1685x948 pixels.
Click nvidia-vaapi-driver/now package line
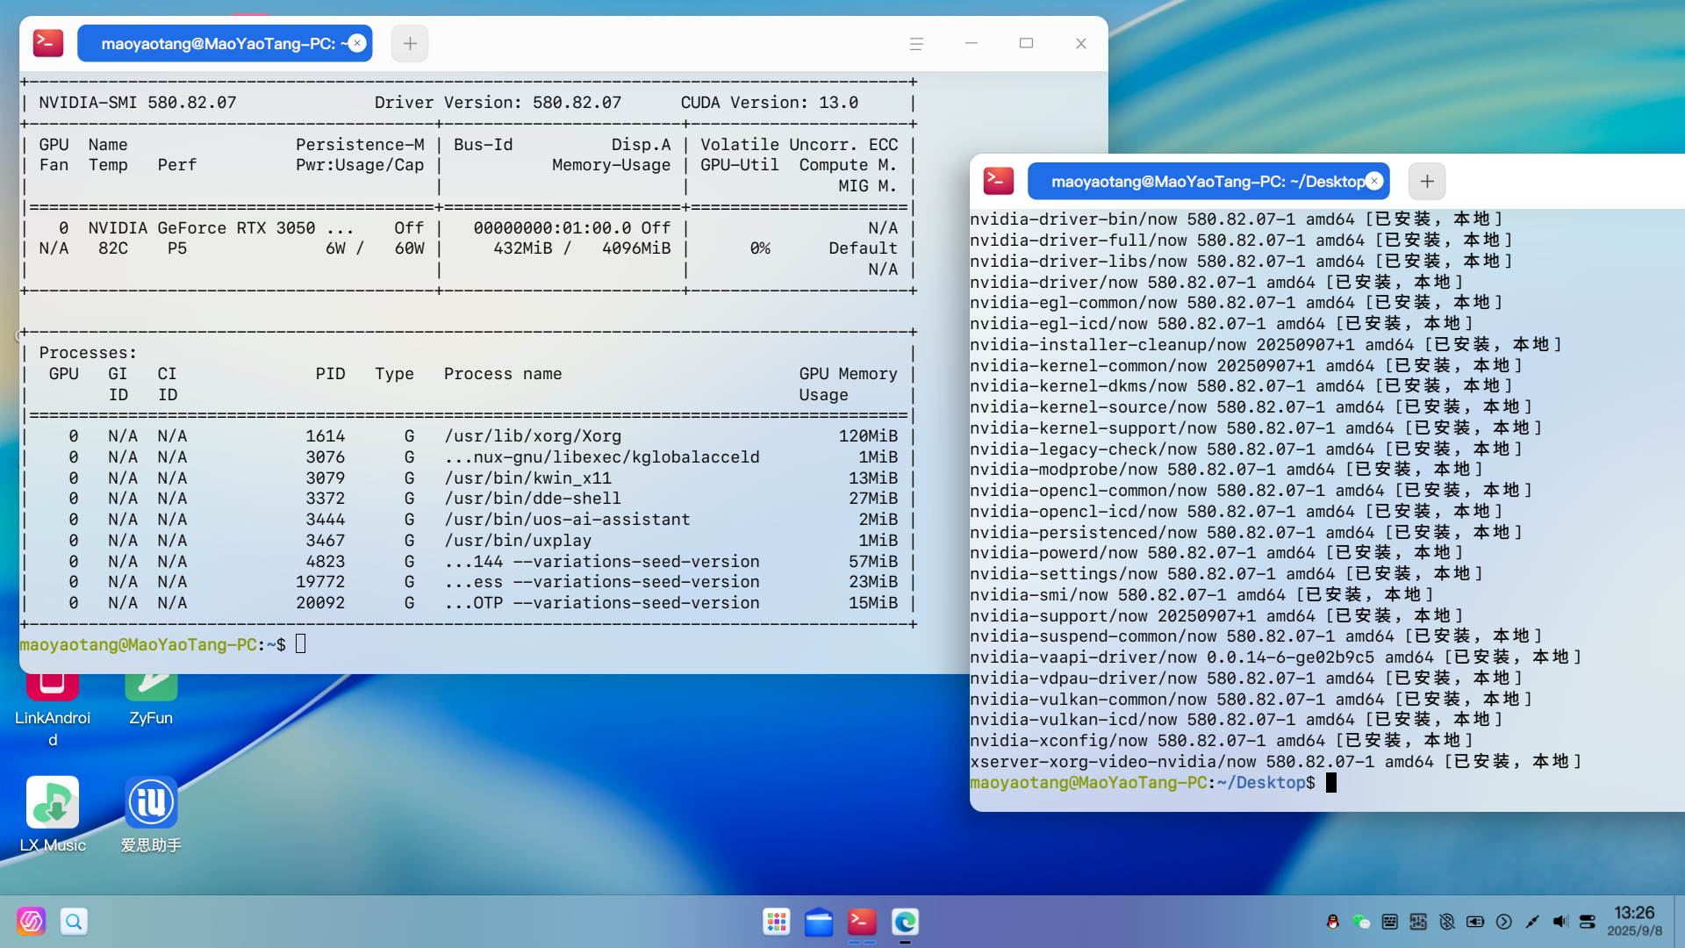point(1275,657)
